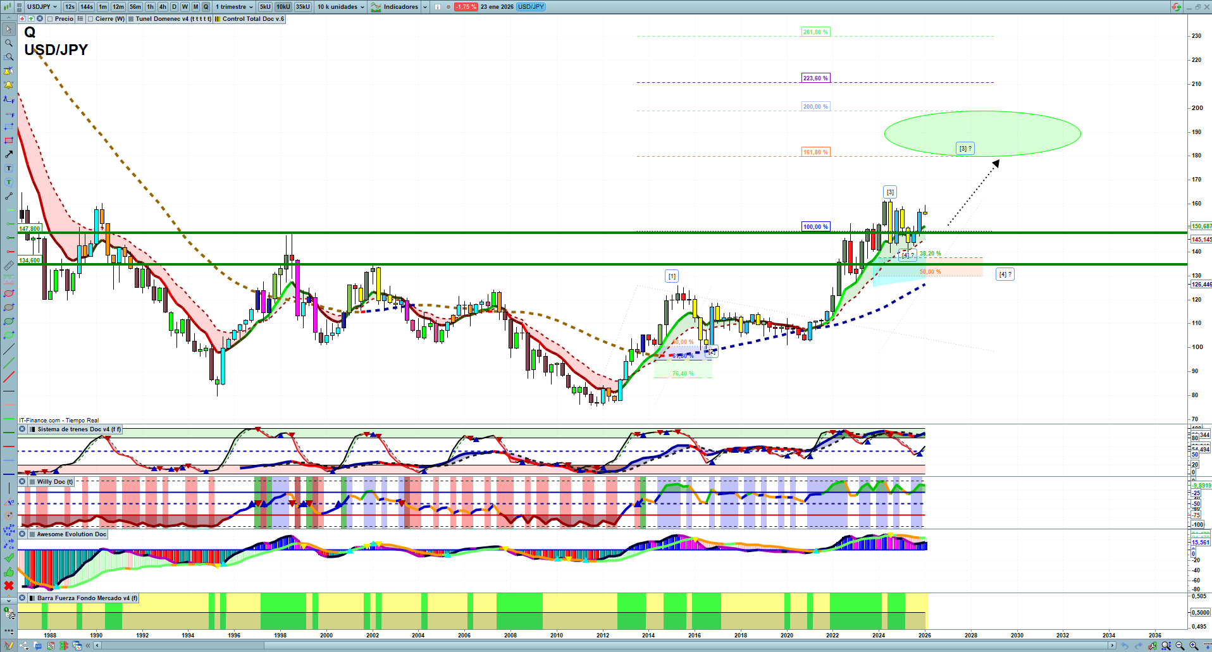The height and width of the screenshot is (652, 1212).
Task: Click the Tunel Domenec gray color square
Action: [x=131, y=19]
